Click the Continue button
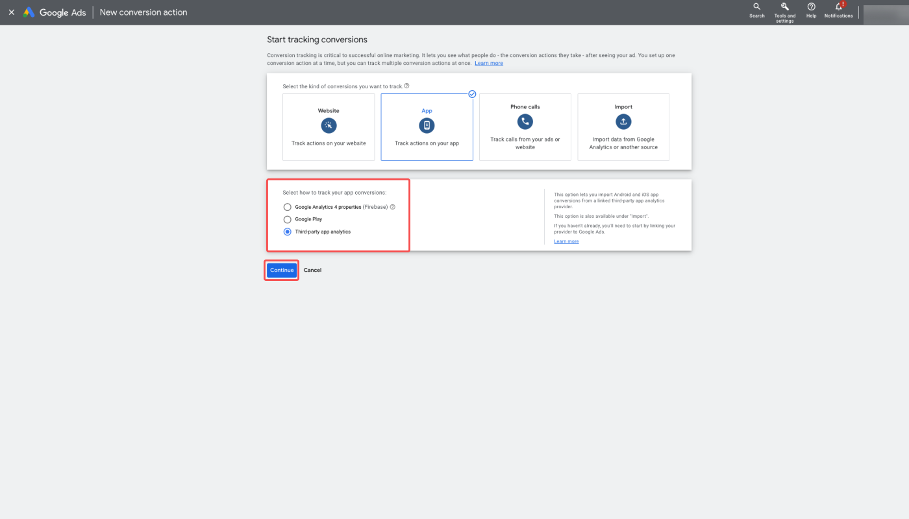The height and width of the screenshot is (519, 909). [282, 270]
